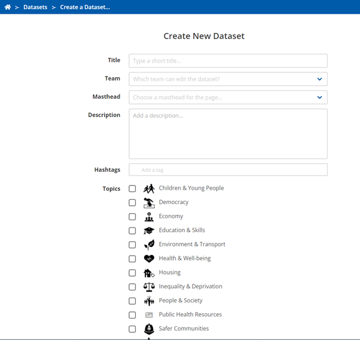Click the Health & Well-being label
The height and width of the screenshot is (340, 360).
point(185,258)
